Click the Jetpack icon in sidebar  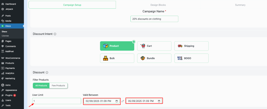3,9
